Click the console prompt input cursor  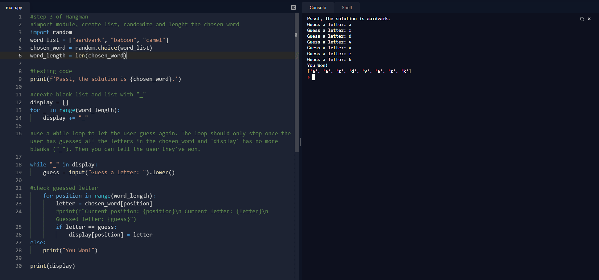(314, 77)
